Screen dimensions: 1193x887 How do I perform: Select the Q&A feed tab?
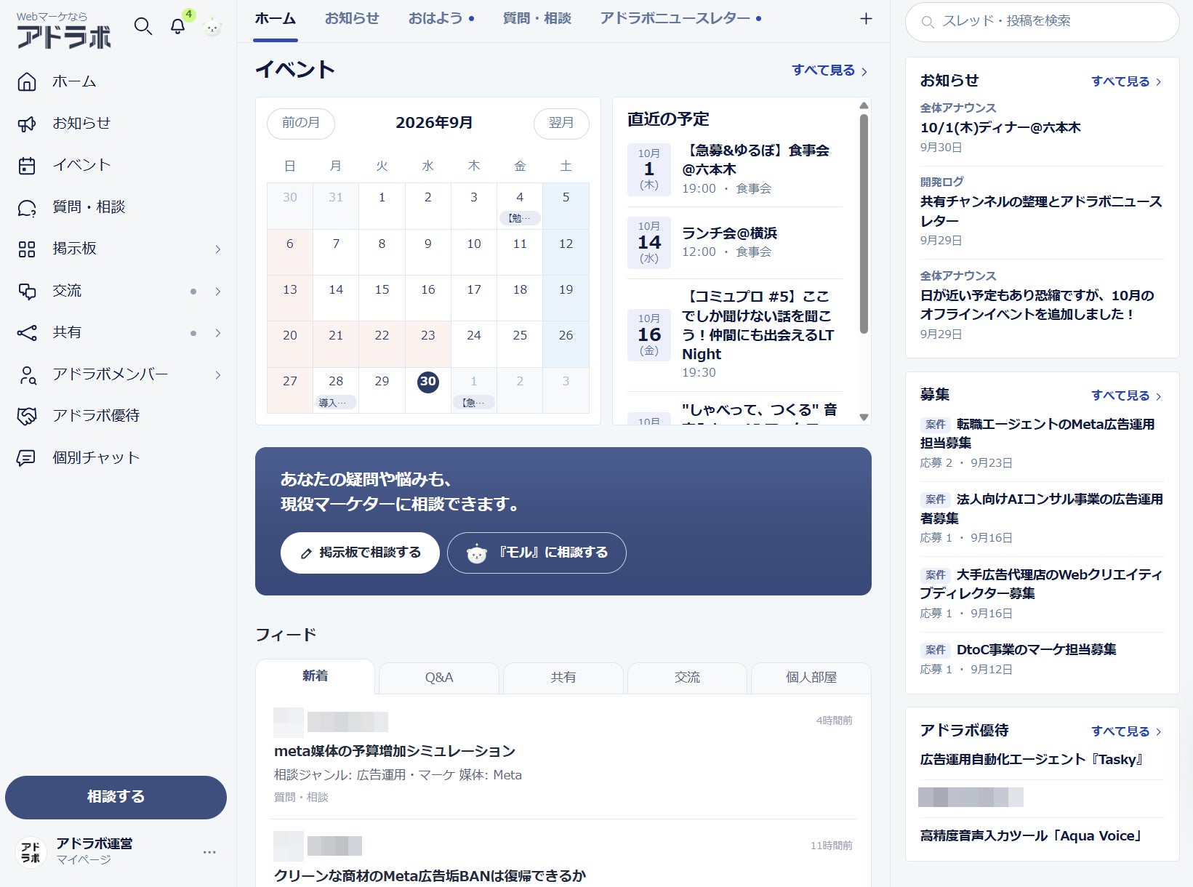pyautogui.click(x=439, y=678)
